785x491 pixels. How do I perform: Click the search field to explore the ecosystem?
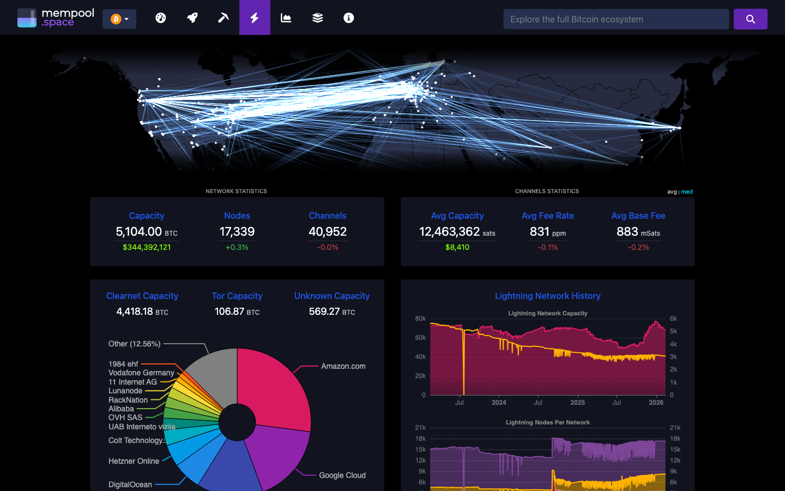[616, 19]
